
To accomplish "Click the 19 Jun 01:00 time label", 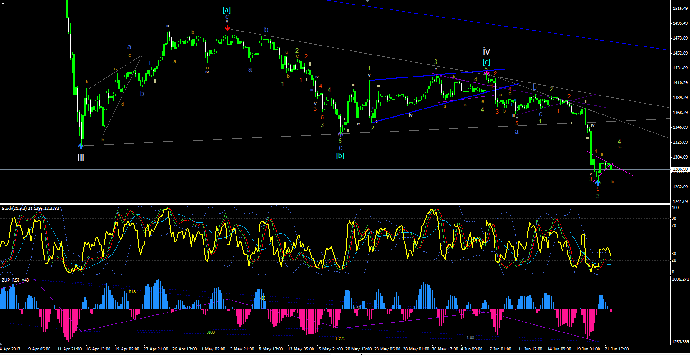I will [588, 349].
